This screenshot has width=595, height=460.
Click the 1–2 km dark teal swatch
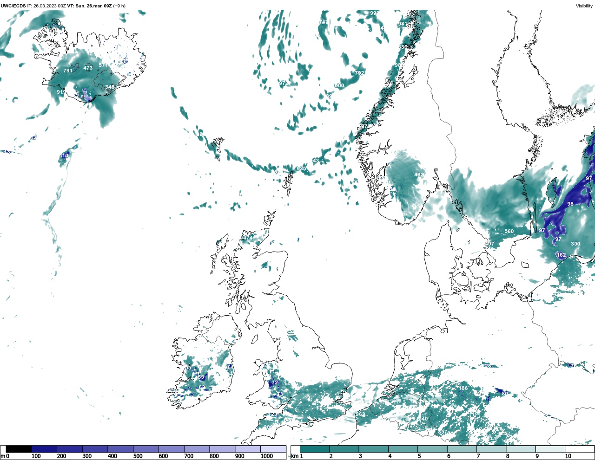point(315,449)
